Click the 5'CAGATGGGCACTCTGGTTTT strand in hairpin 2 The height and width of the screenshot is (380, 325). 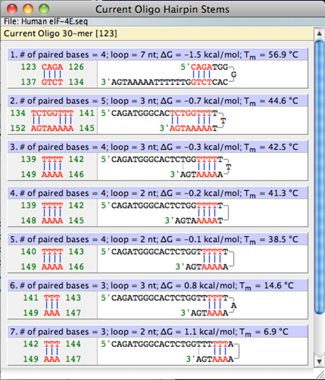[159, 113]
